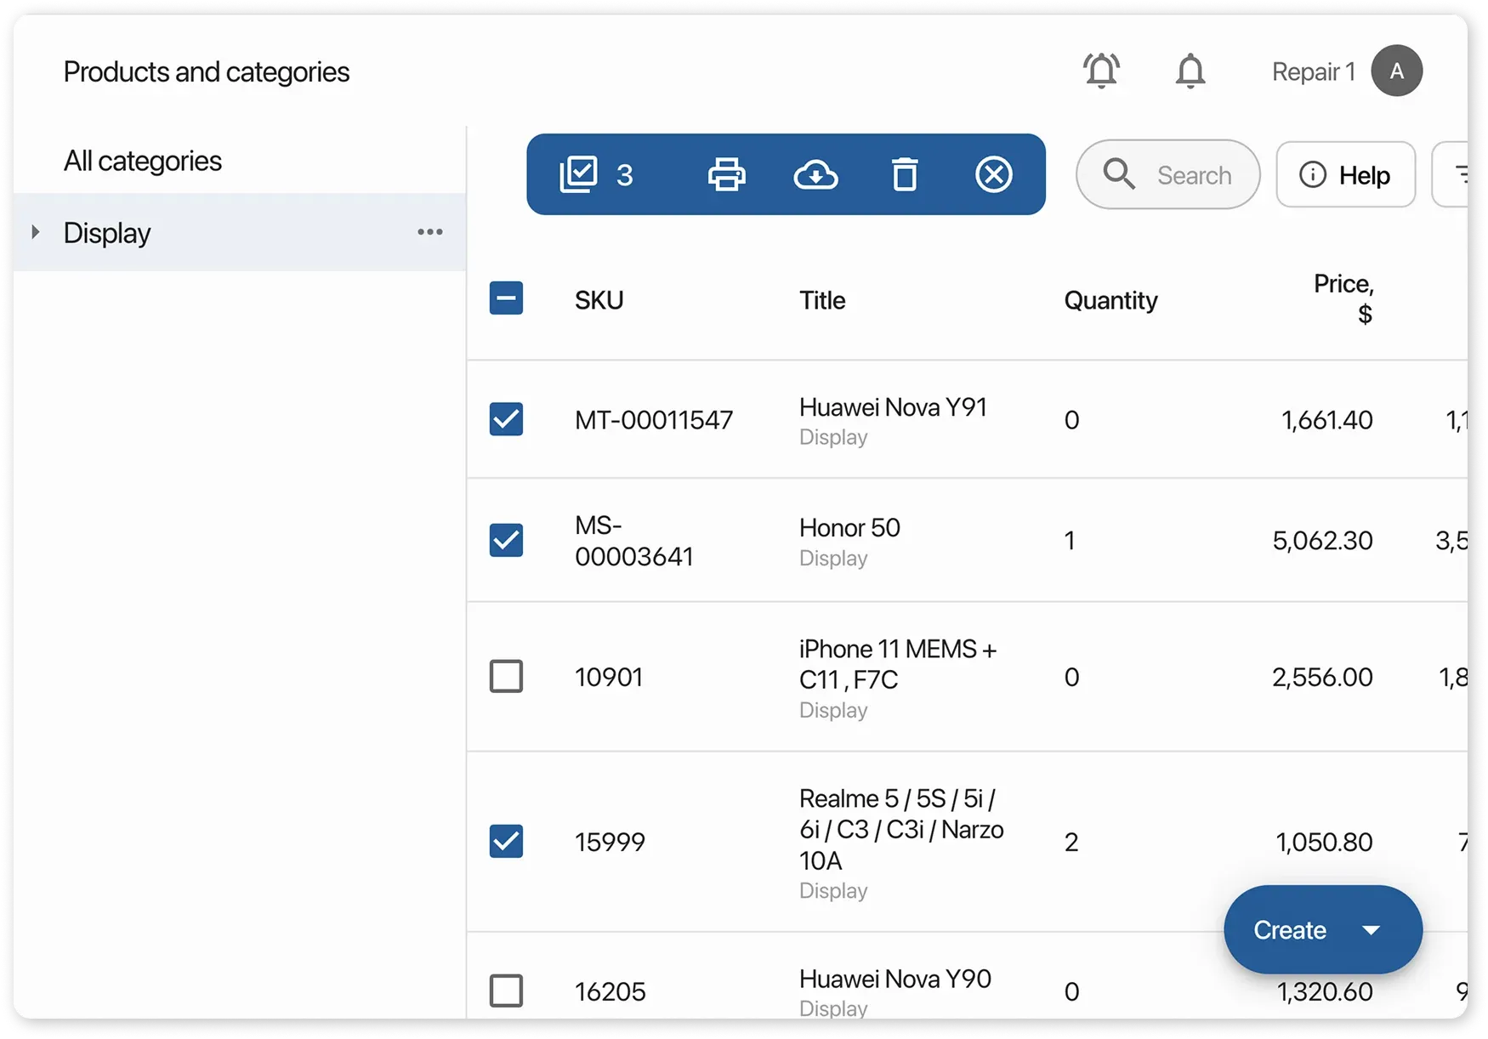Select the iPhone 11 MEMS row checkbox
1488x1039 pixels.
tap(506, 677)
